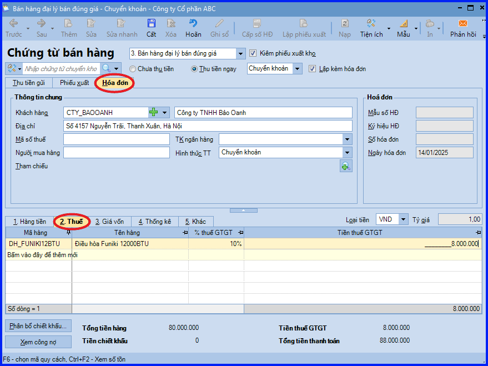Click the Tham chiếu add-reference icon
Image resolution: width=488 pixels, height=366 pixels.
point(346,166)
